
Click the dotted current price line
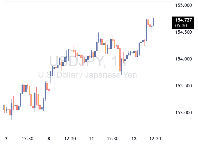[x=89, y=20]
